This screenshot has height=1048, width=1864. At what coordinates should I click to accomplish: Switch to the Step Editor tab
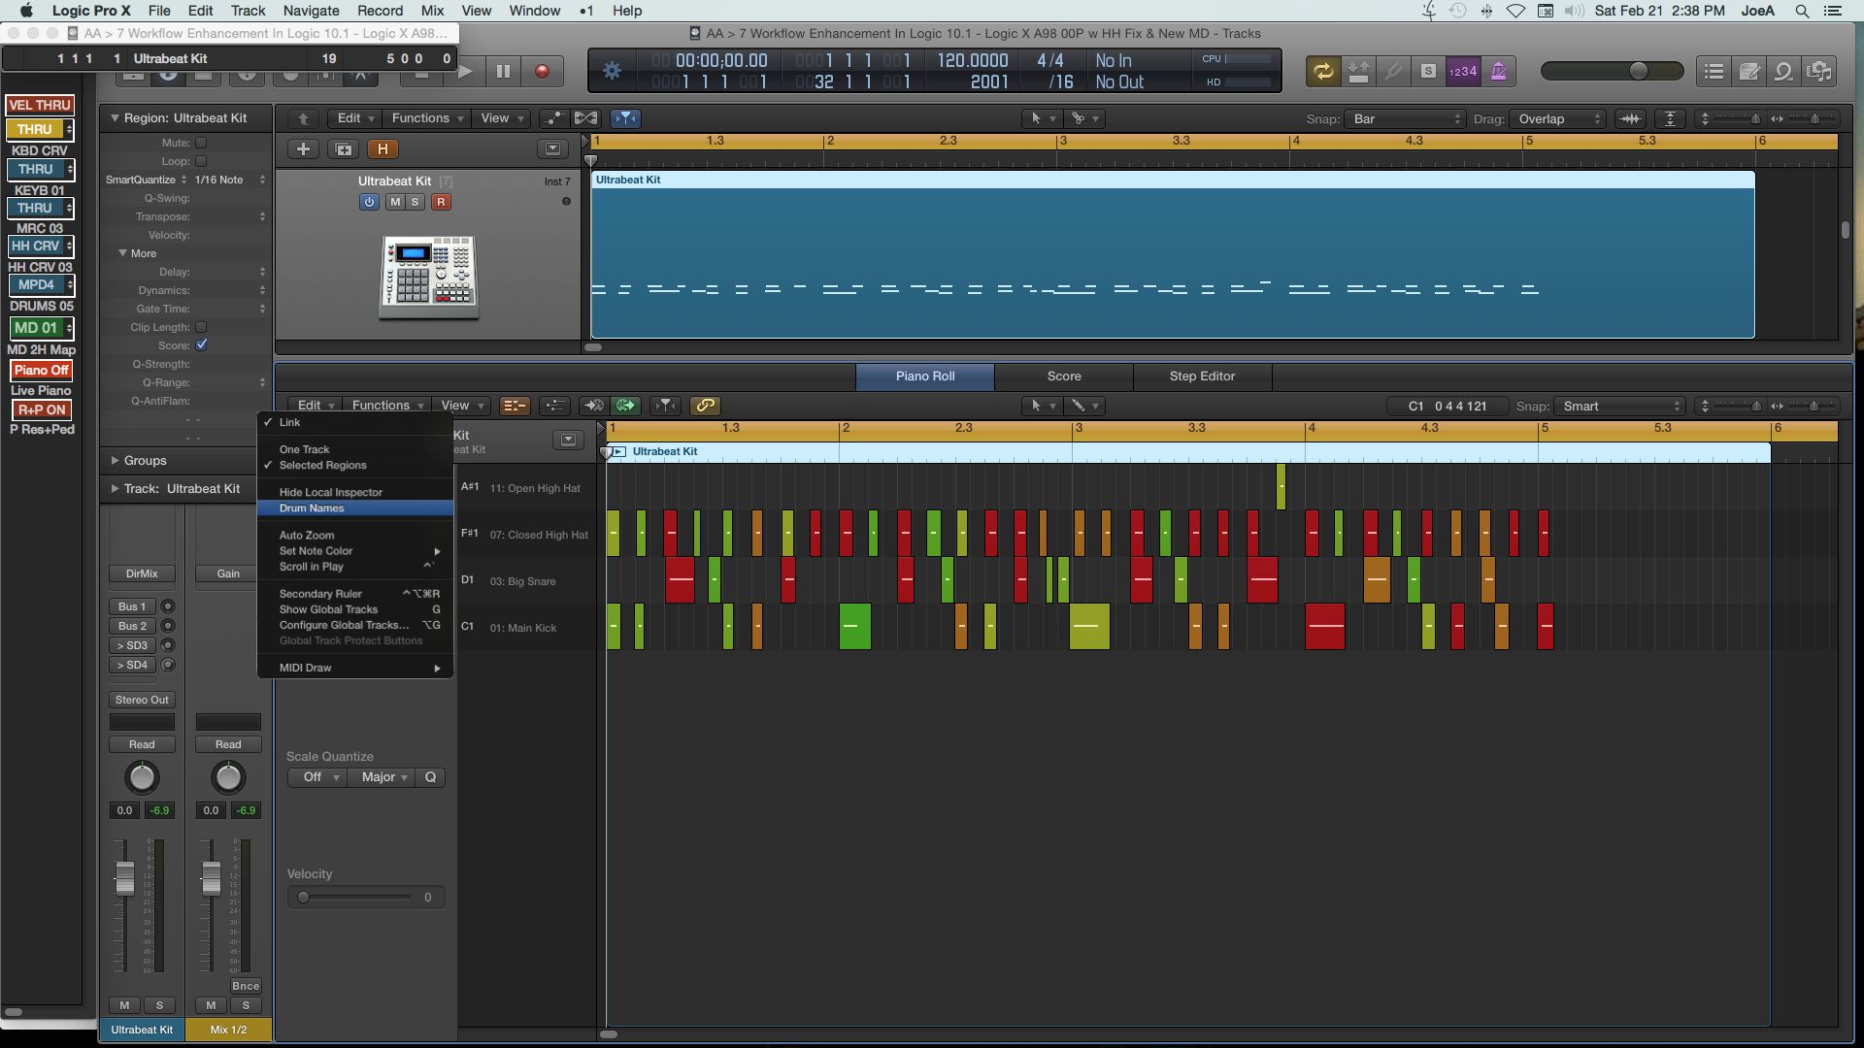[1202, 377]
